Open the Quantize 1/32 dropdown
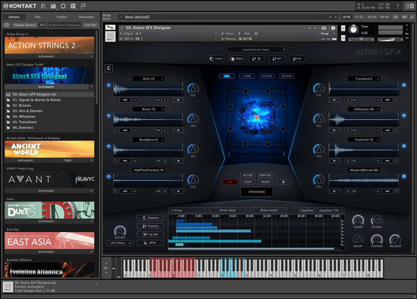The image size is (417, 299). (330, 210)
